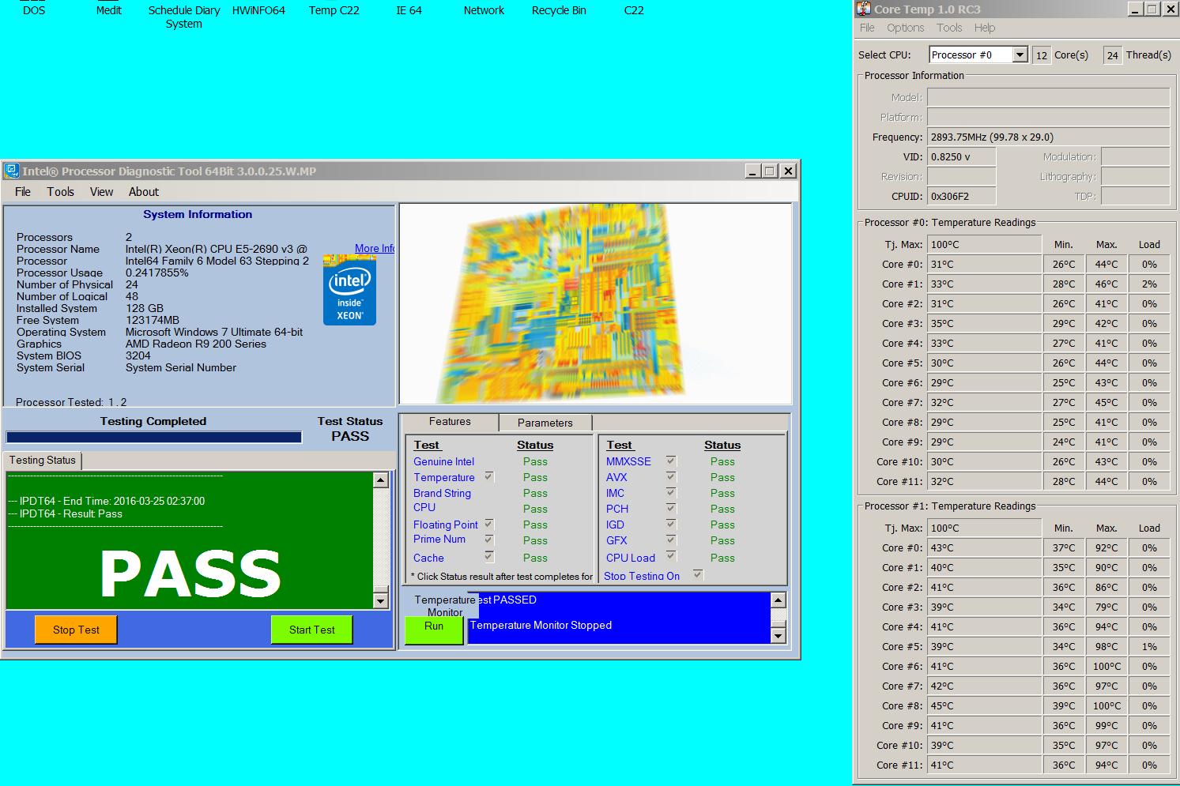
Task: Toggle the CPU Load test checkbox
Action: [x=671, y=556]
